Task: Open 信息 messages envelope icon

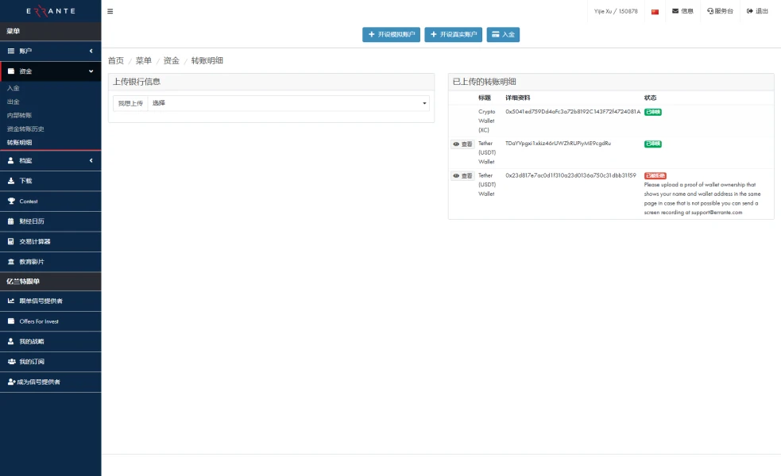Action: coord(682,11)
